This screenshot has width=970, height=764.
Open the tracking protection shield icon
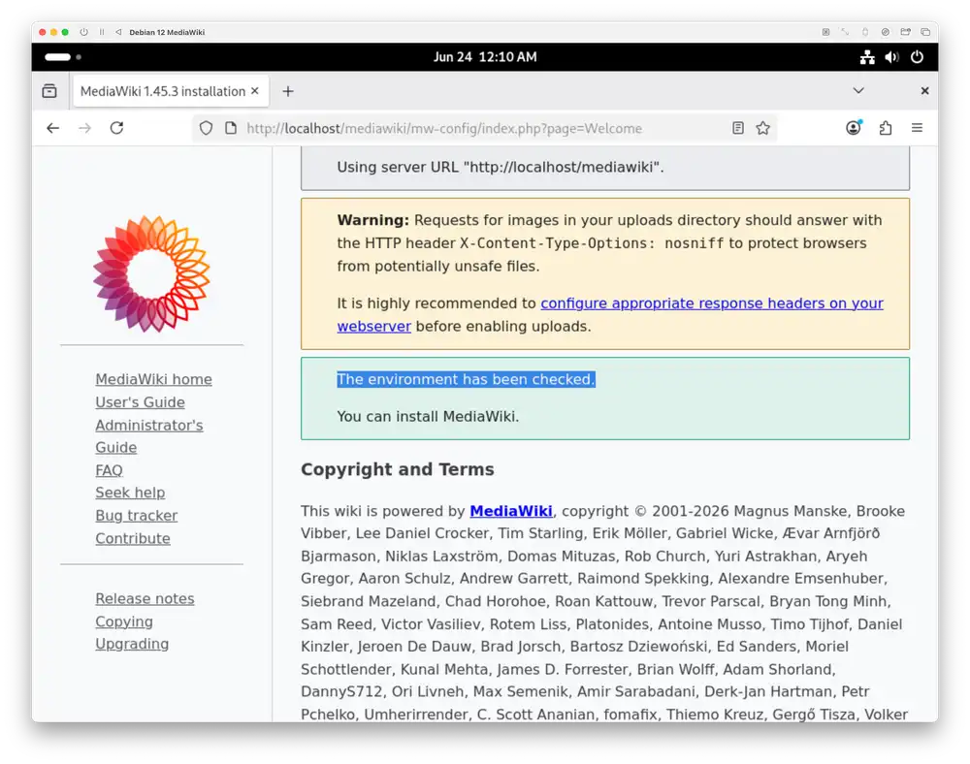[x=206, y=128]
